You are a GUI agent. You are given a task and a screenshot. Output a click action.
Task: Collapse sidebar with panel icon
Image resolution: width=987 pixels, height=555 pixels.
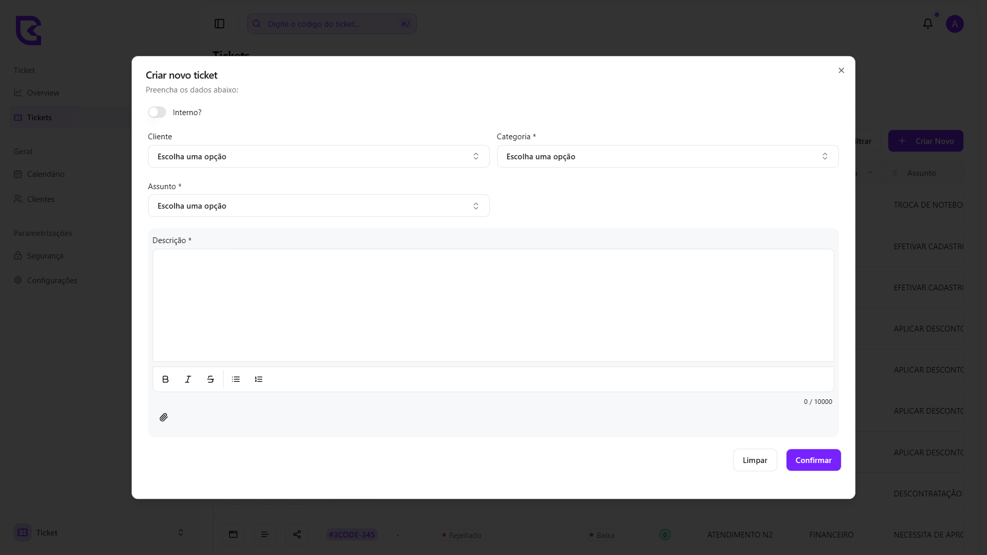220,24
